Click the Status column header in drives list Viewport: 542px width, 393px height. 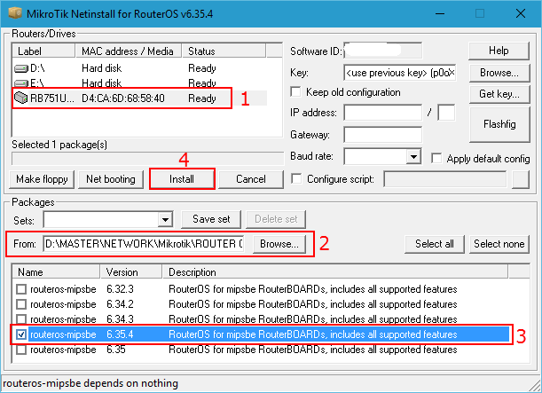[224, 51]
